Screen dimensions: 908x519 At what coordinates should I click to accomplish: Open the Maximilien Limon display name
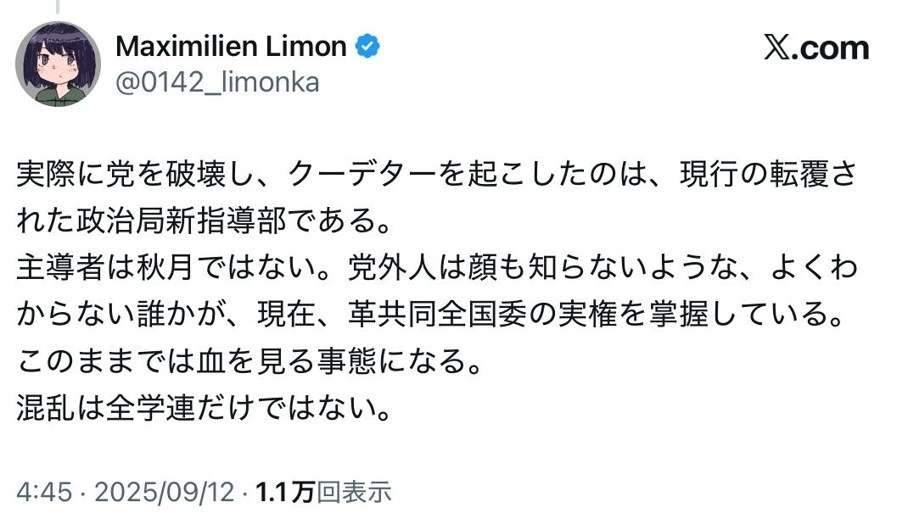(230, 47)
